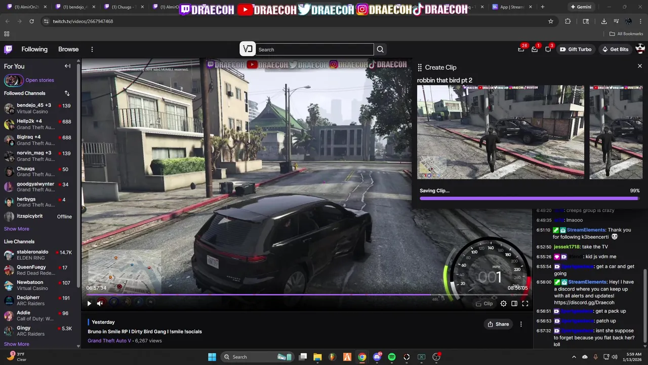Viewport: 648px width, 365px height.
Task: Open stableronaldo live channel
Action: coord(39,254)
